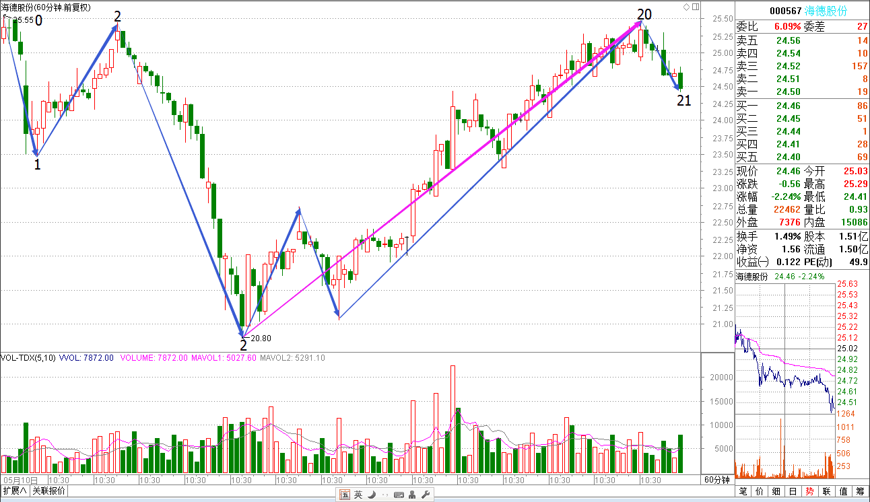Click the 卖三 volume 157
This screenshot has width=870, height=502.
tap(859, 66)
